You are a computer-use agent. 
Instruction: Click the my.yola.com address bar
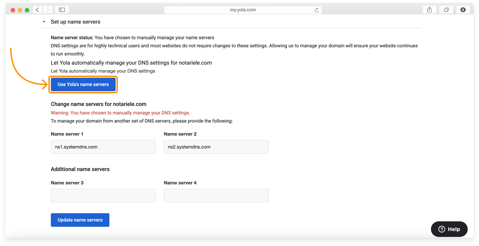(243, 10)
